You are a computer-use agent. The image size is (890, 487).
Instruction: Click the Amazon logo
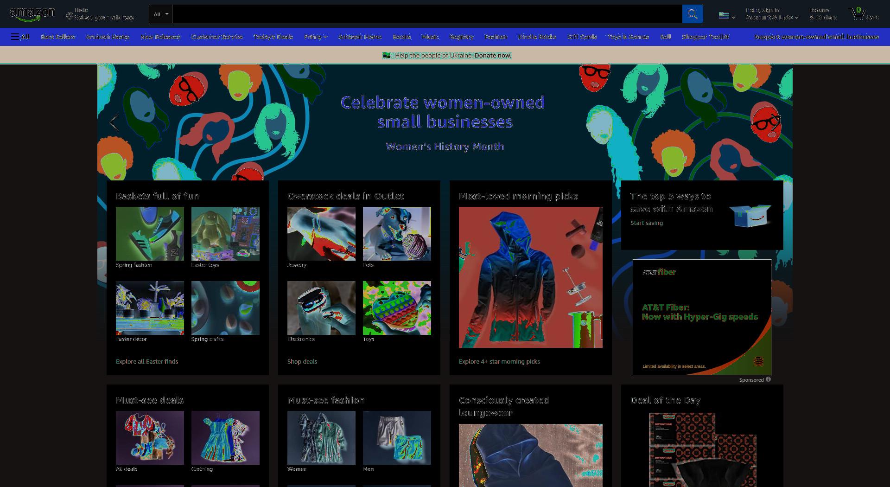pos(32,14)
